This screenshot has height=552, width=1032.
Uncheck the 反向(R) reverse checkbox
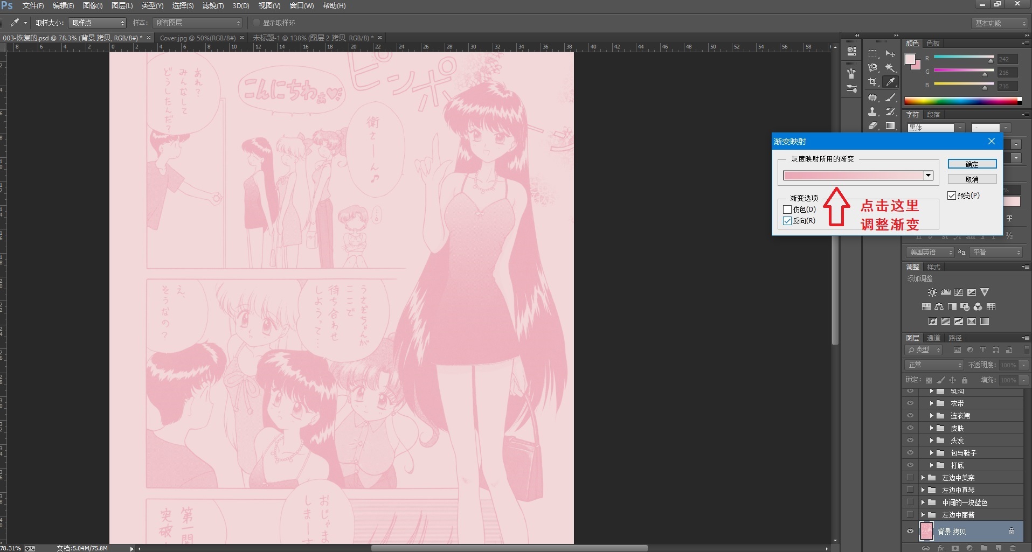tap(787, 221)
